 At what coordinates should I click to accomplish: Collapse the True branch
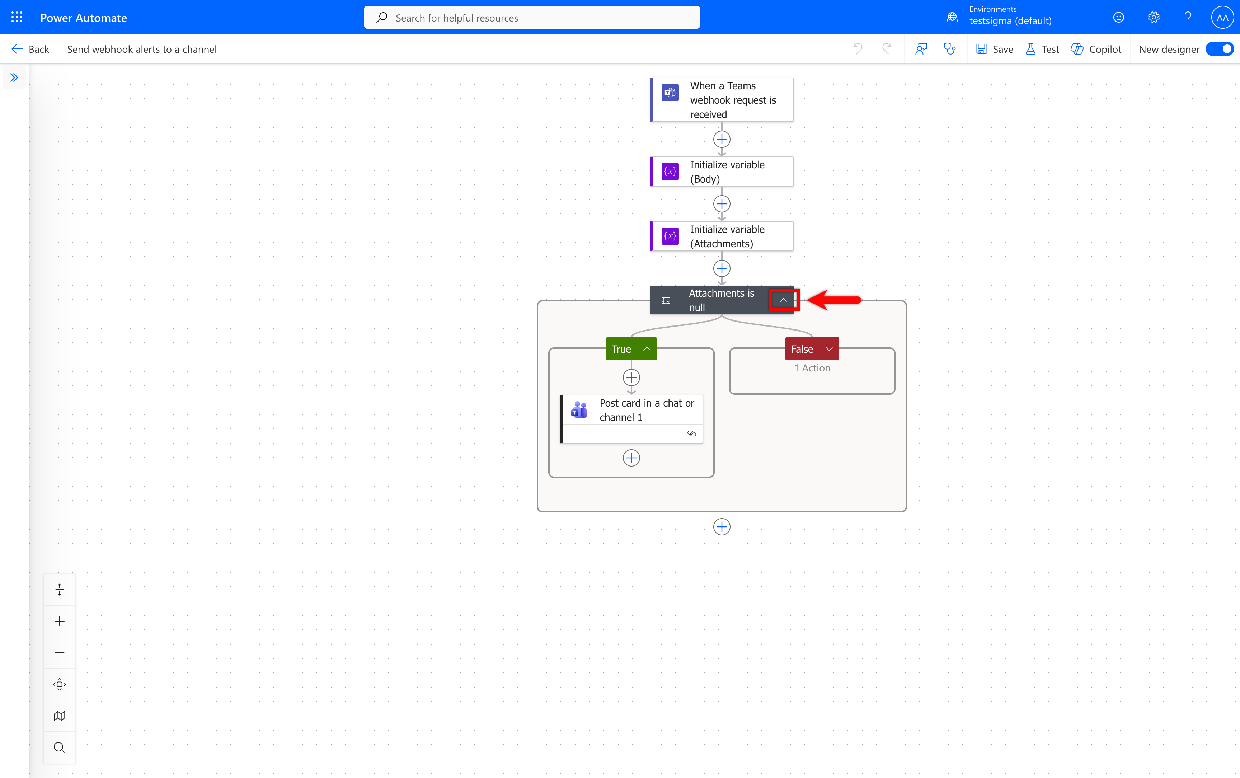pos(647,349)
